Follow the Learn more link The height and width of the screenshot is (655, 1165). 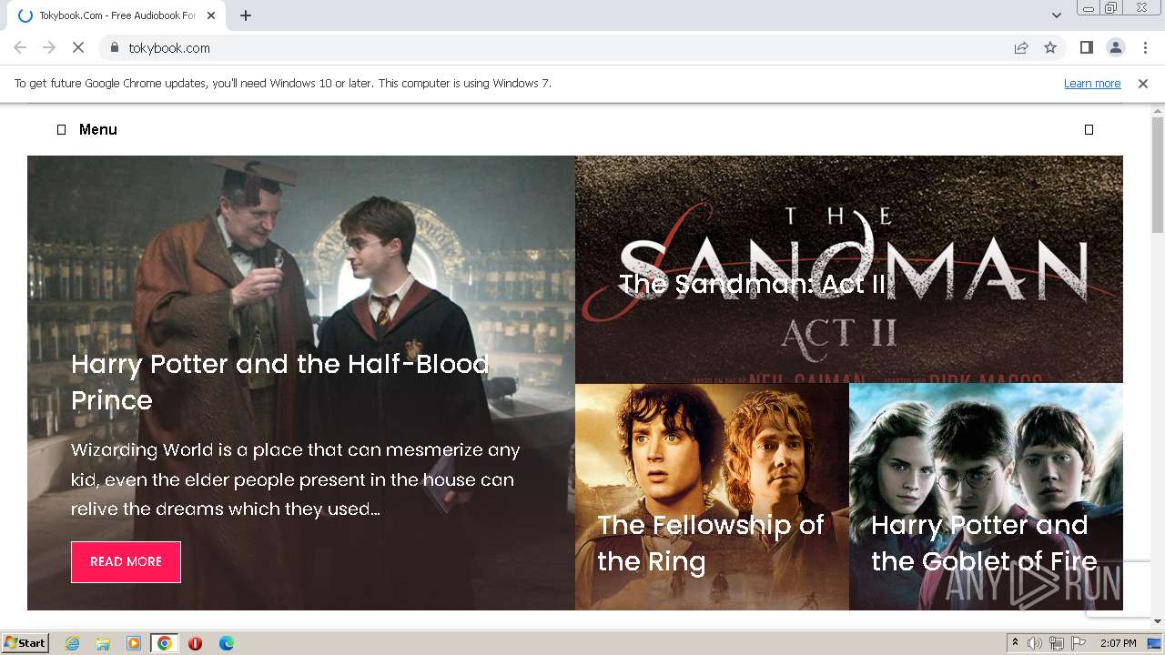tap(1092, 83)
